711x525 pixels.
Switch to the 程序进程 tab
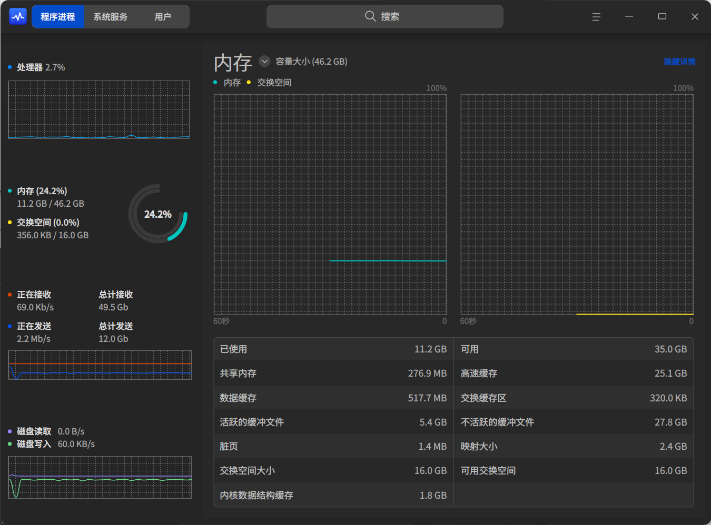coord(58,17)
